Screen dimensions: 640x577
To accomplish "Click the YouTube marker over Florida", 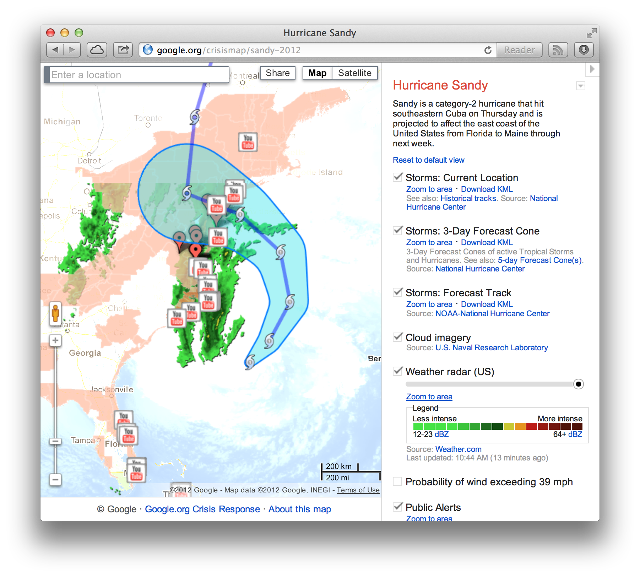I will click(x=129, y=436).
